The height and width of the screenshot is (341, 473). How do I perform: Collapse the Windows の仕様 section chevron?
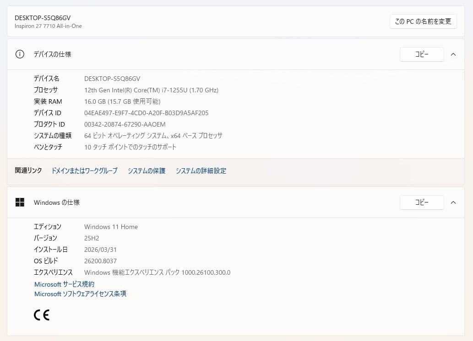(x=453, y=202)
